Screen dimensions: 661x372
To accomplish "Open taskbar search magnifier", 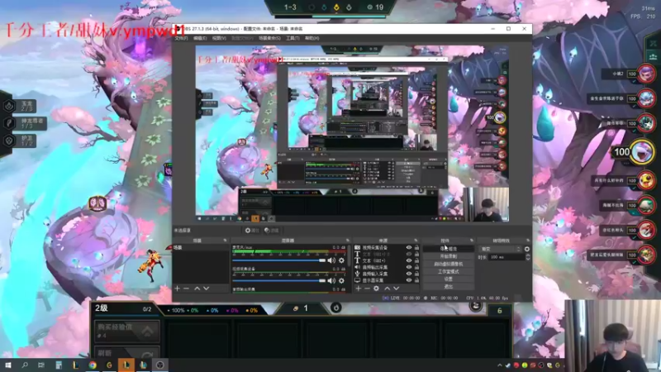I will click(x=25, y=365).
